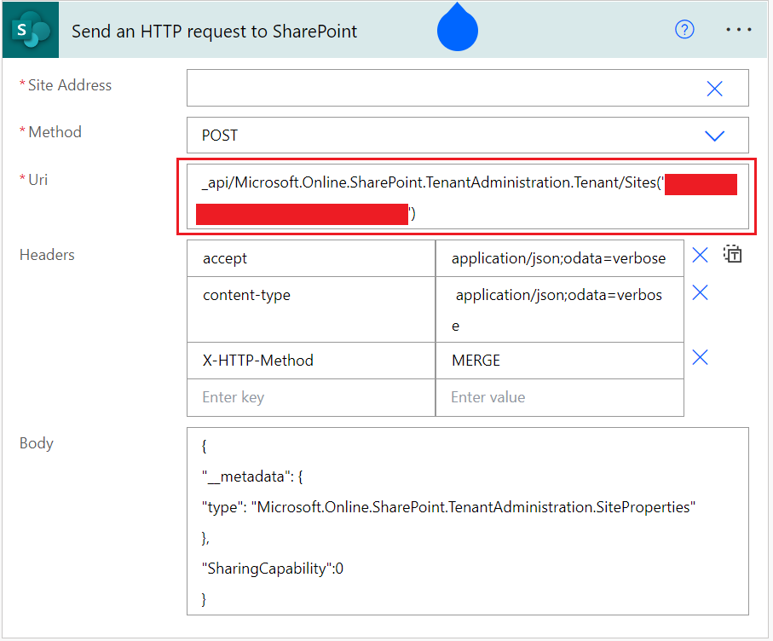Switch Headers to text mode icon

(732, 253)
